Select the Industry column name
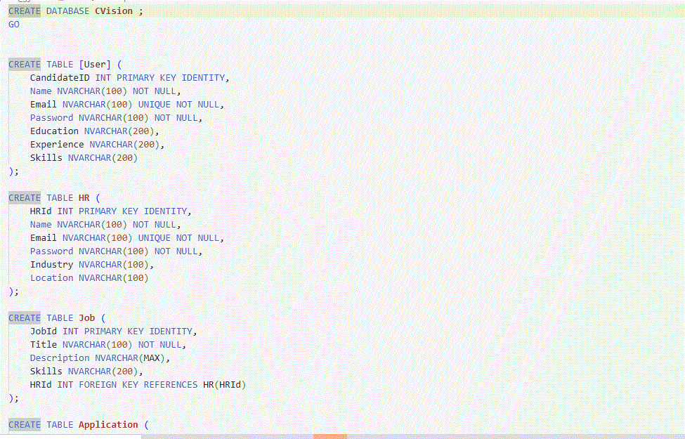 click(x=51, y=265)
